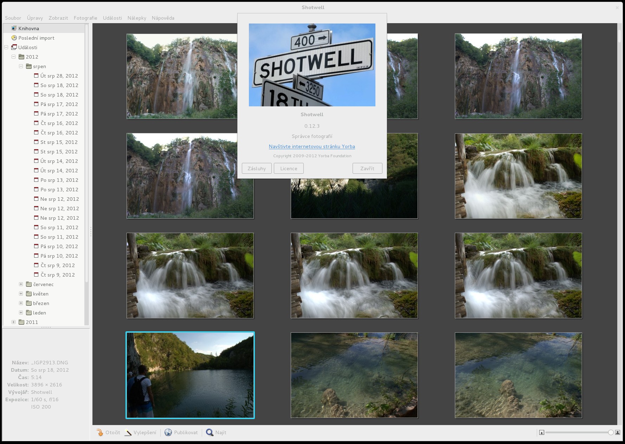Click the thumbnail zoom slider handle
Viewport: 625px width, 444px height.
tap(611, 432)
